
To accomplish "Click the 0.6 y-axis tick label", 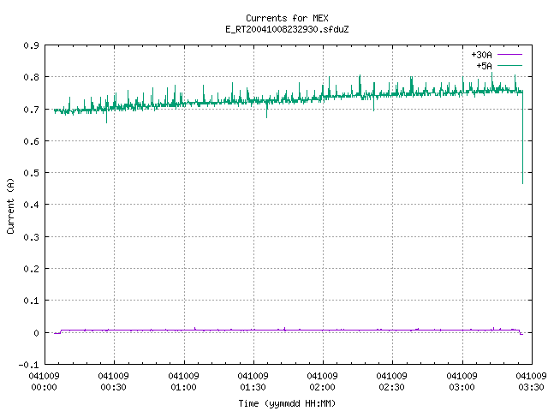I will click(x=31, y=141).
